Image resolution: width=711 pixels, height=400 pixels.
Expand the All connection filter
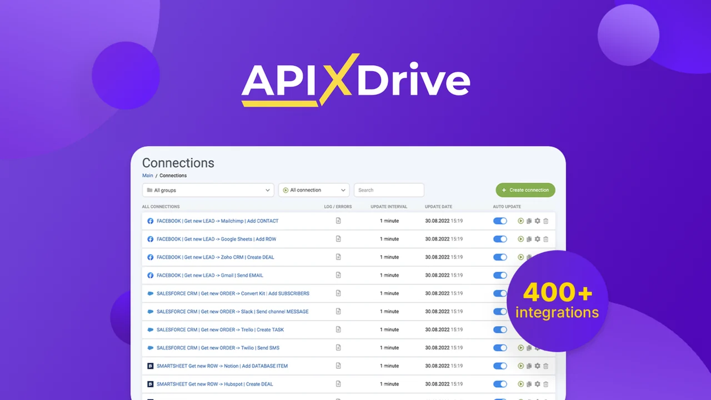[x=314, y=190]
